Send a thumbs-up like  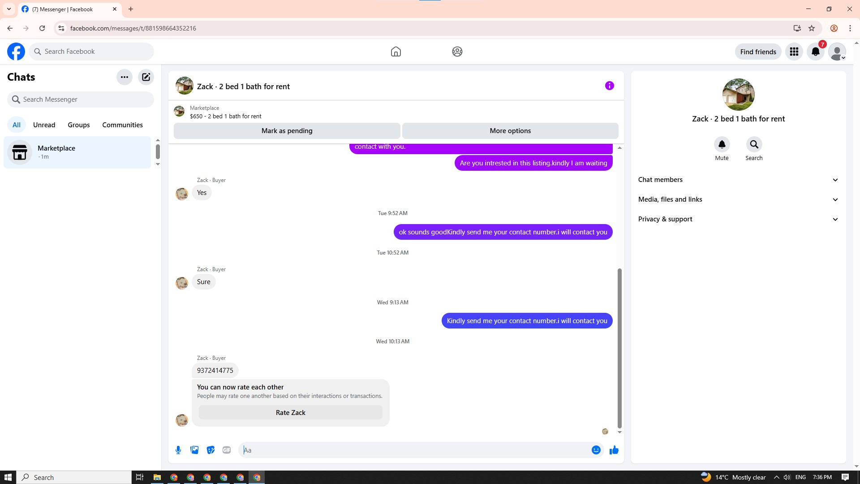click(614, 450)
